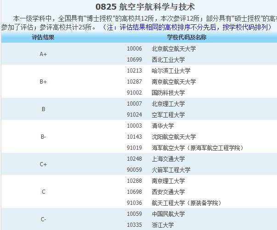Image resolution: width=277 pixels, height=230 pixels.
Task: Click the 北京航空航天大学 school name
Action: tap(174, 49)
